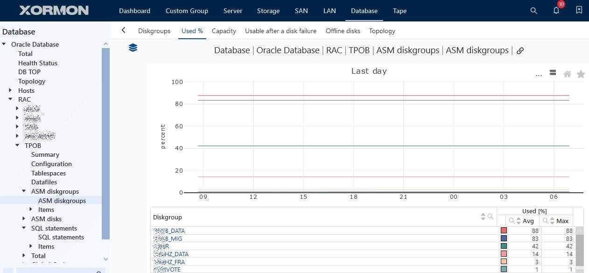589x273 pixels.
Task: Click the layers stack icon
Action: coord(133,48)
